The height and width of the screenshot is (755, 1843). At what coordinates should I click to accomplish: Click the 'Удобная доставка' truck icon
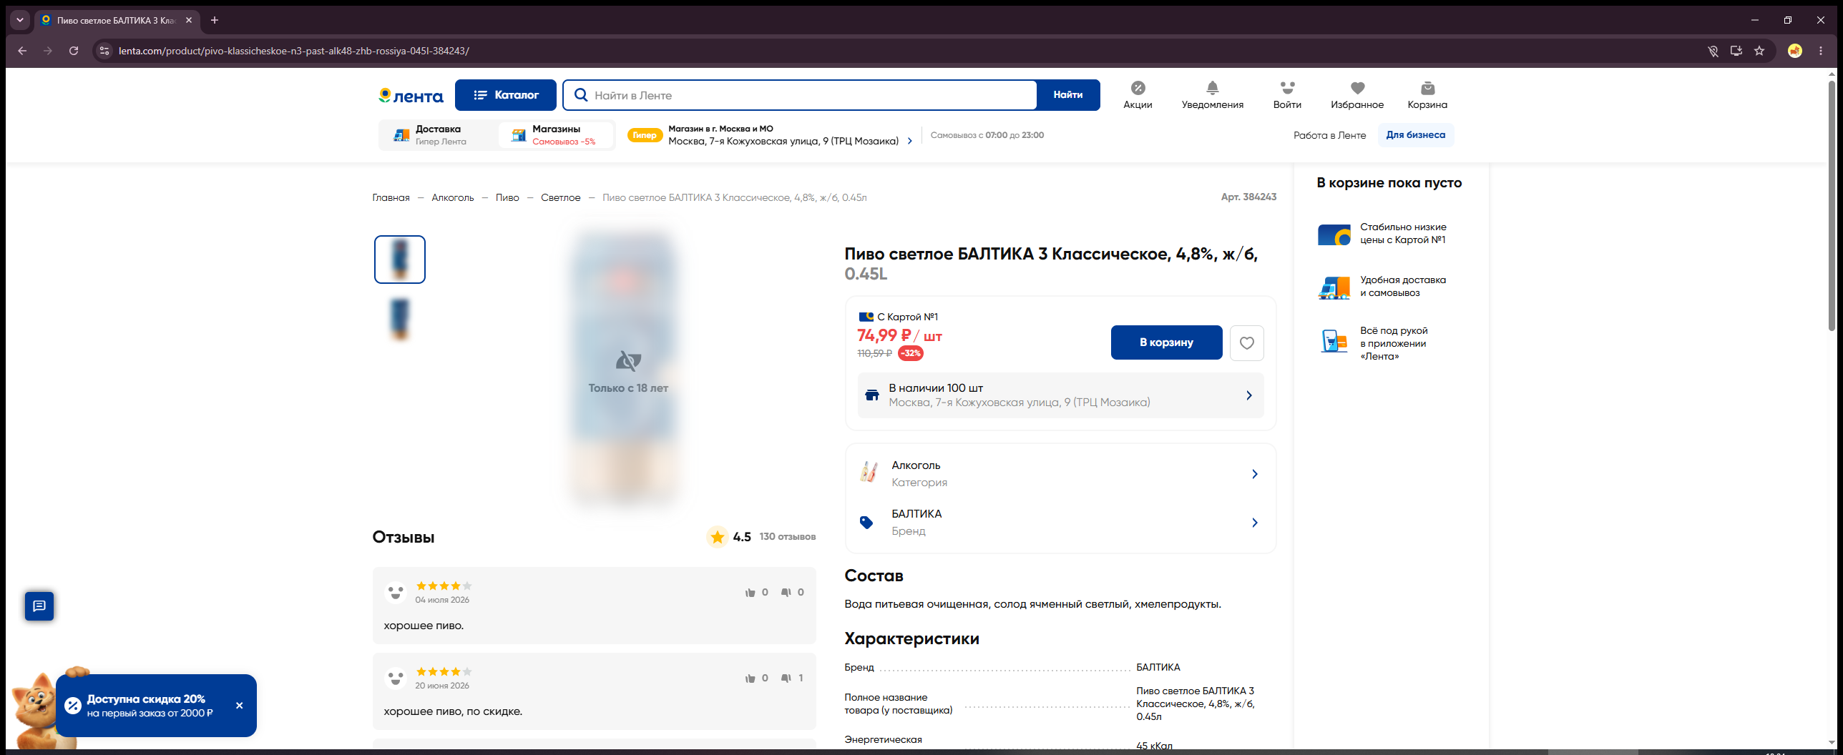(1334, 287)
